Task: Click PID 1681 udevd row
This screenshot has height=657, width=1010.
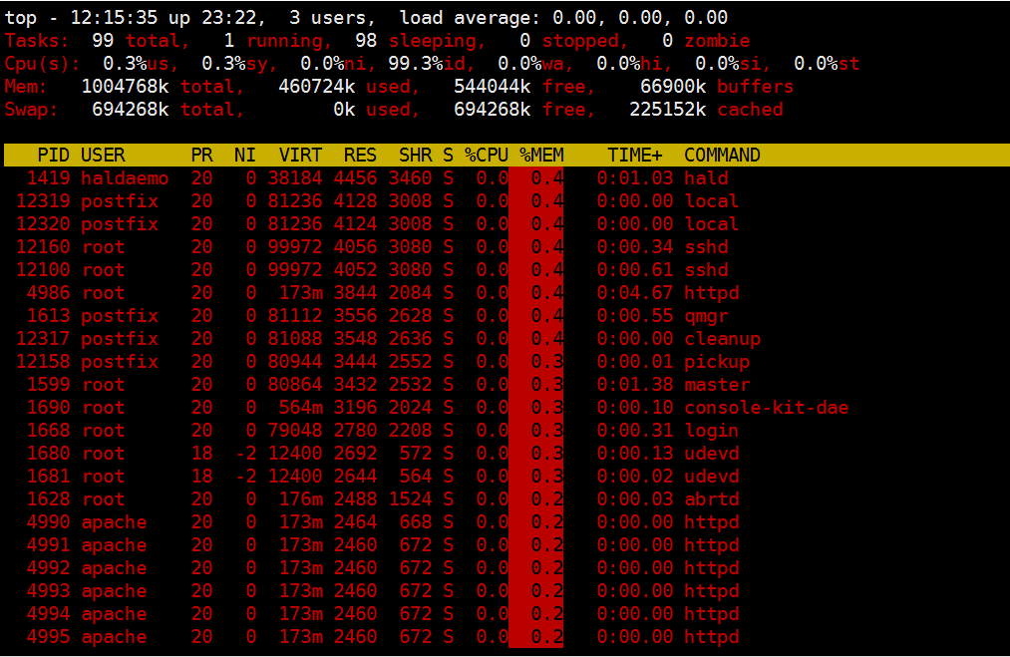Action: (x=48, y=477)
